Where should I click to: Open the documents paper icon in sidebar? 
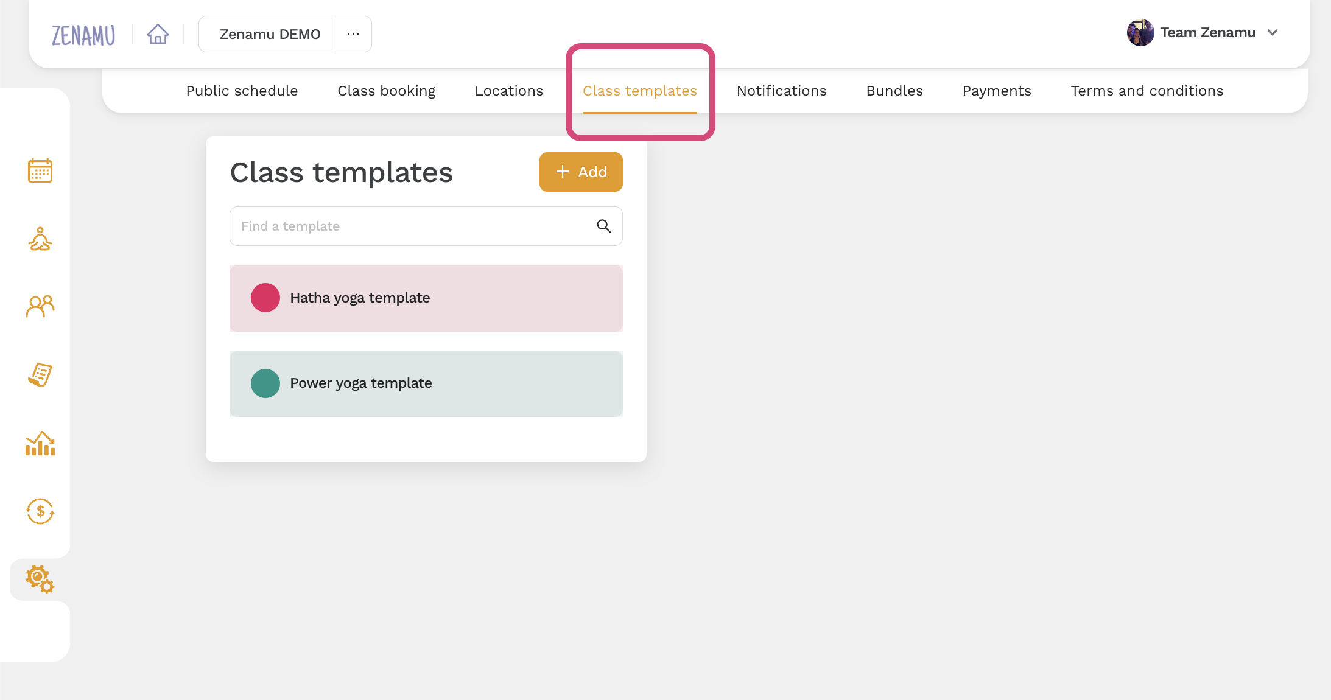[40, 375]
